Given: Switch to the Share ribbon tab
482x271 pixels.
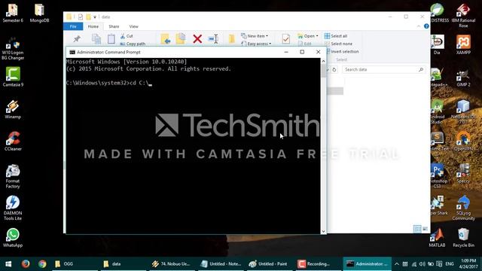Looking at the screenshot, I should tap(114, 26).
